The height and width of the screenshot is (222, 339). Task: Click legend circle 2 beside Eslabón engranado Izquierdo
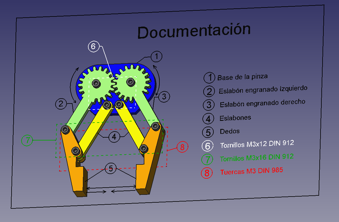click(x=209, y=91)
